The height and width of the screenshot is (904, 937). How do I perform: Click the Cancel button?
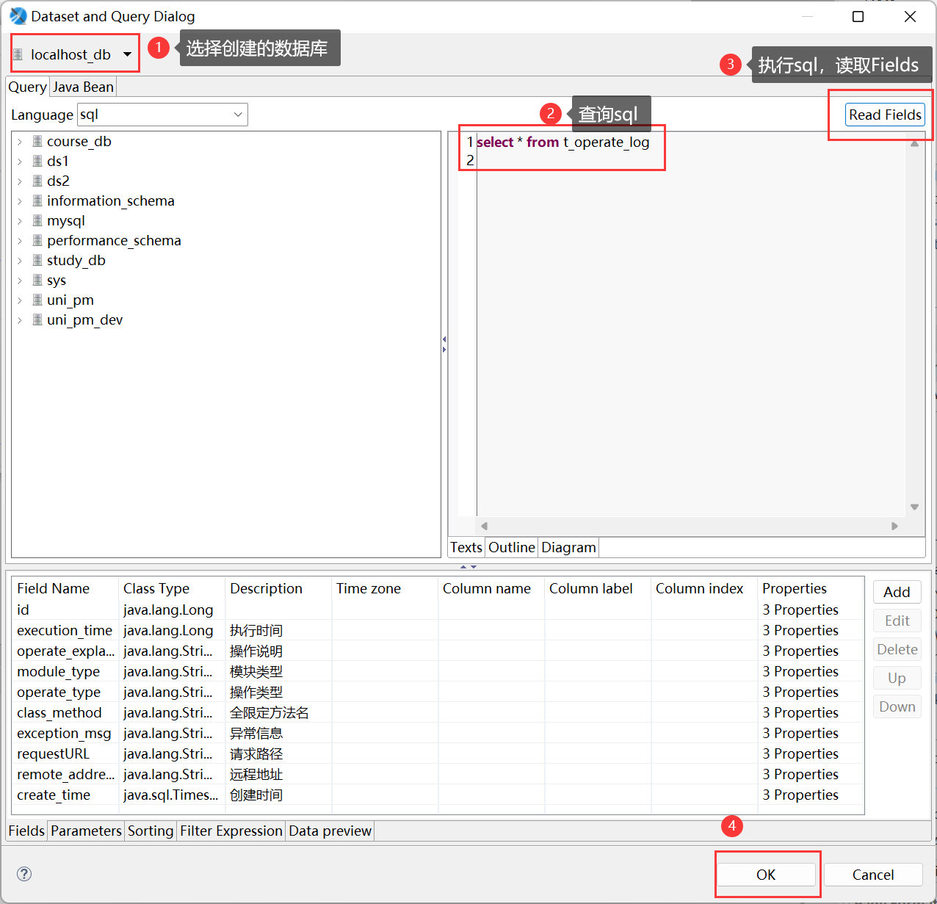[873, 875]
